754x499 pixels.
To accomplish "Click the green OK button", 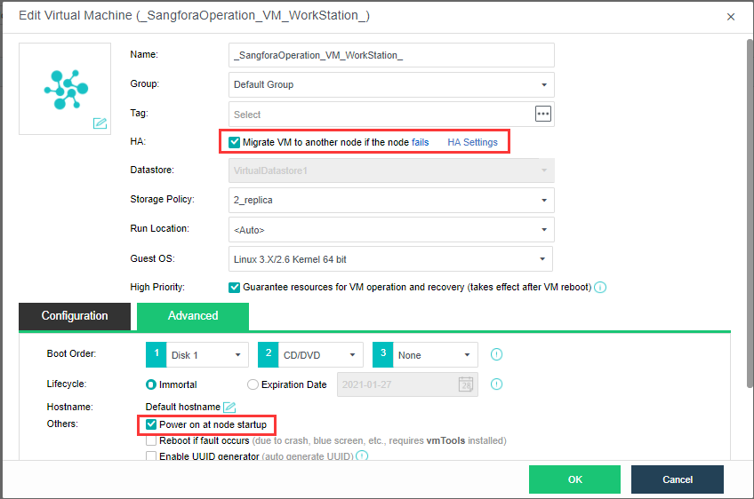I will 574,479.
